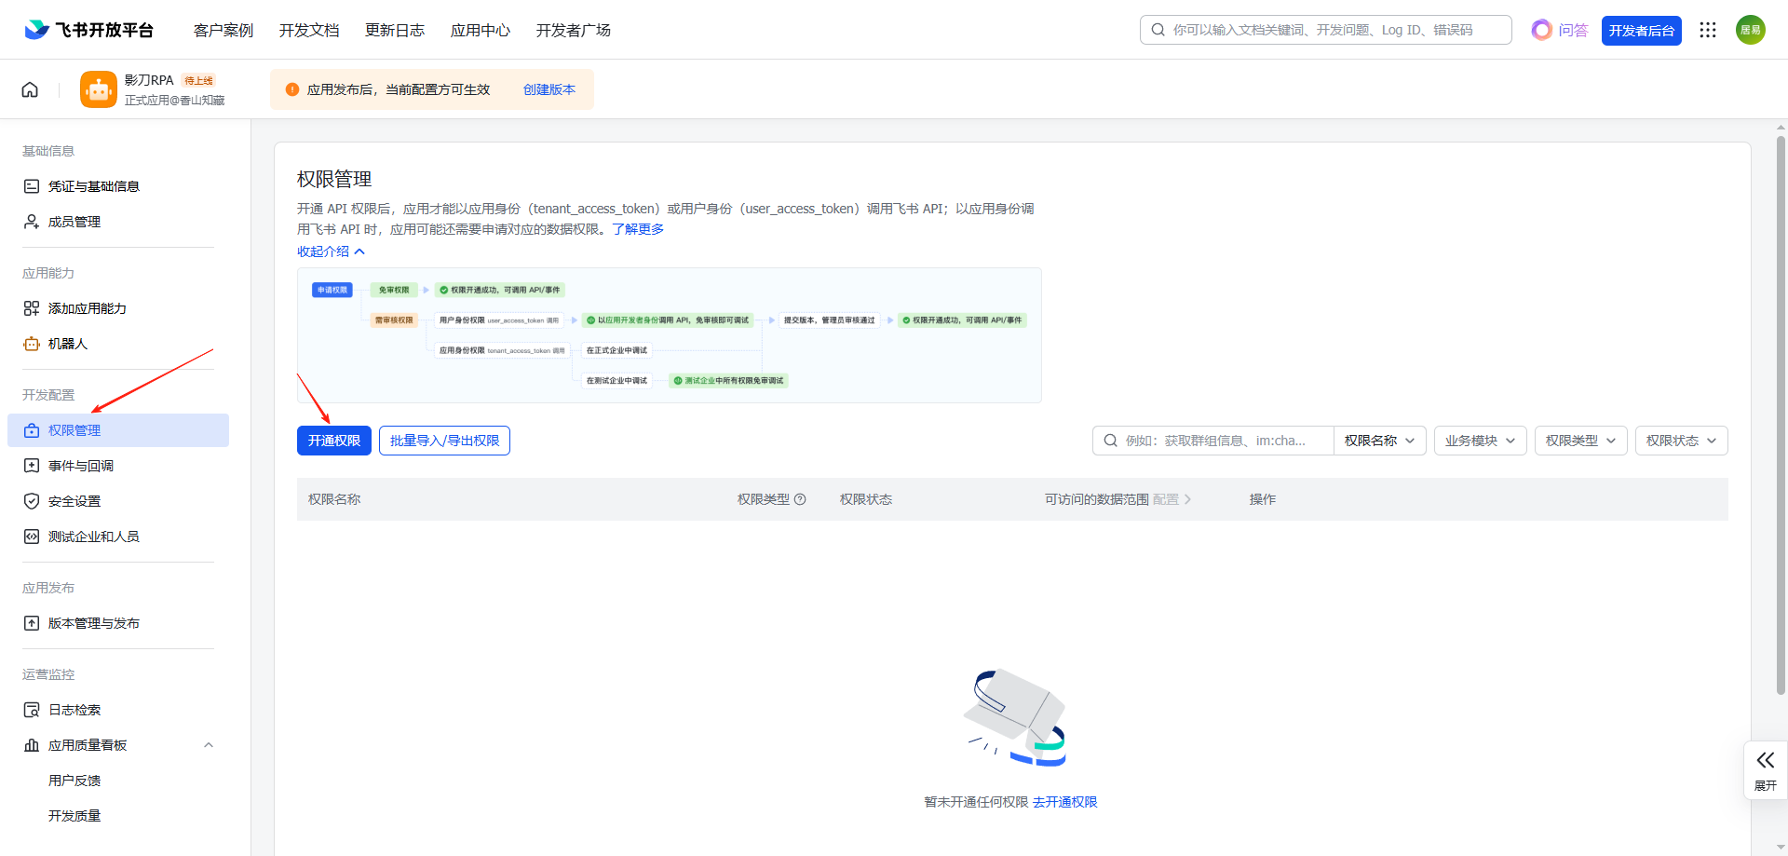Click the home icon in the header
This screenshot has width=1788, height=856.
30,89
